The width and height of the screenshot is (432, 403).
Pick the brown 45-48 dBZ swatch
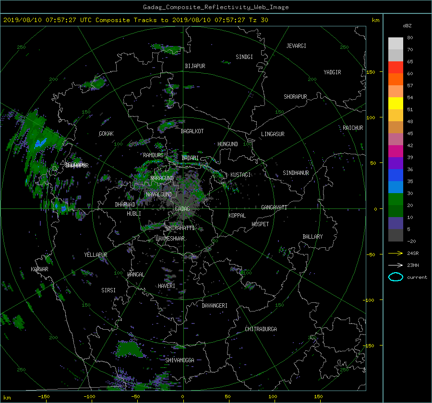[x=396, y=127]
